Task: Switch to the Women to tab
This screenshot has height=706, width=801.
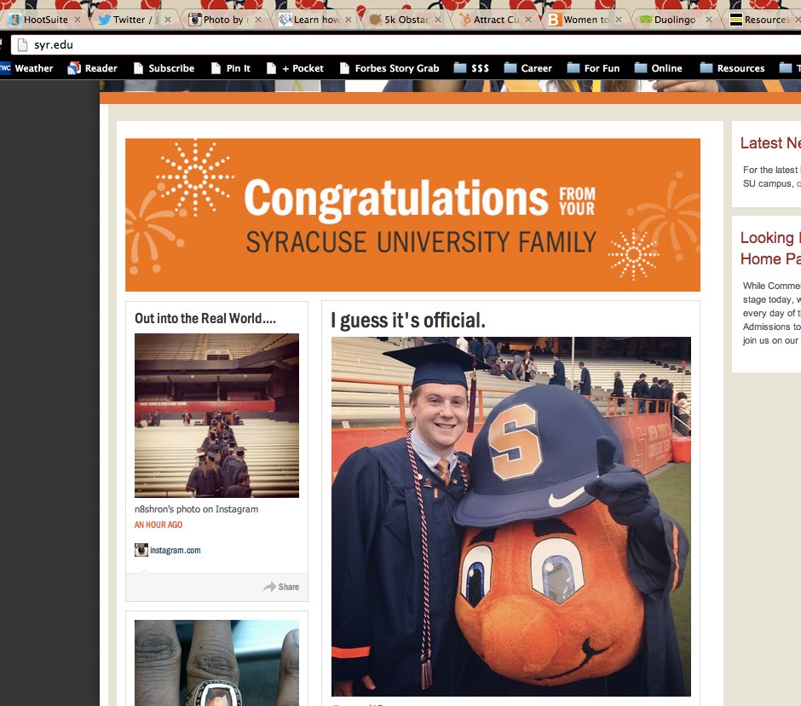Action: tap(586, 20)
